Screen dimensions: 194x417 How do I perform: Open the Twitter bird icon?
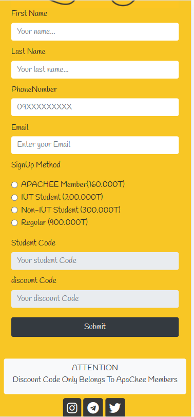click(x=115, y=407)
